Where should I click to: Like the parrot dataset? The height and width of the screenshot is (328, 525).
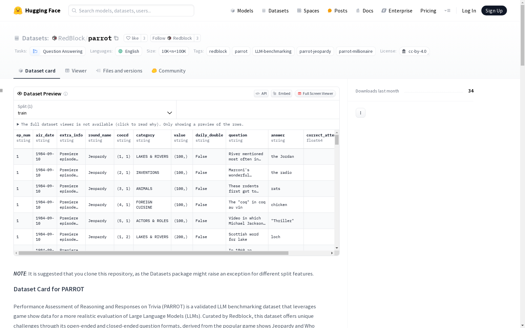coord(132,38)
